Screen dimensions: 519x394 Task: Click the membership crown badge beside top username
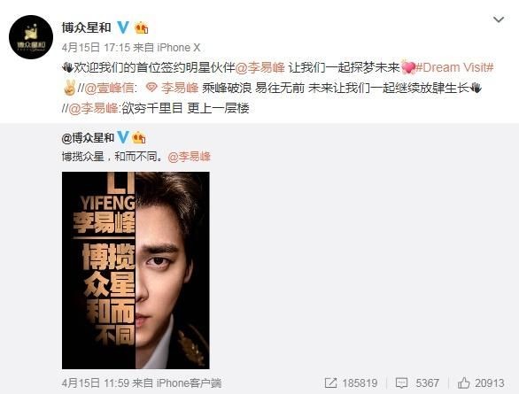142,27
